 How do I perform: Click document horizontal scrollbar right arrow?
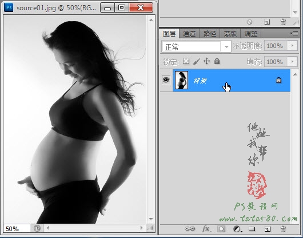pos(142,228)
